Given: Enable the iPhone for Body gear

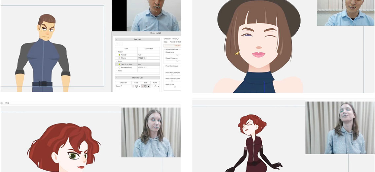Looking at the screenshot, I should [x=119, y=68].
